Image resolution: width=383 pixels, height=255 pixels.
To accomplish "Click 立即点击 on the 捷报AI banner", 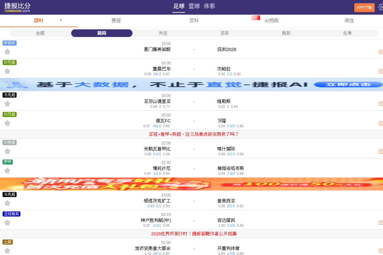I will click(348, 84).
